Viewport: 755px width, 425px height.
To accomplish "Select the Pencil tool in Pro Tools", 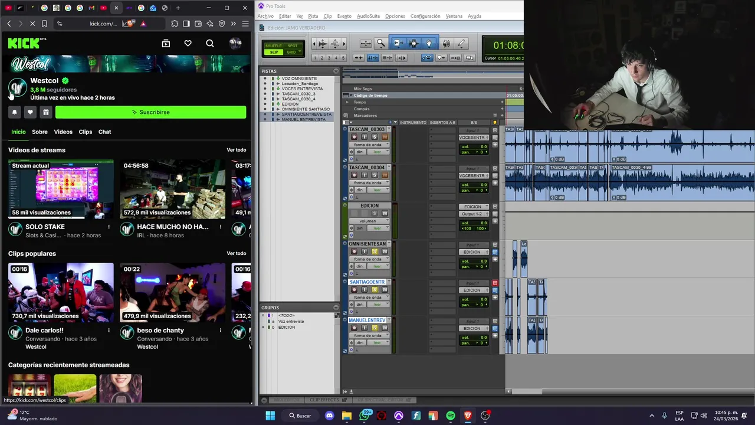I will [461, 43].
